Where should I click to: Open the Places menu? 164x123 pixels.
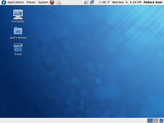pos(31,2)
